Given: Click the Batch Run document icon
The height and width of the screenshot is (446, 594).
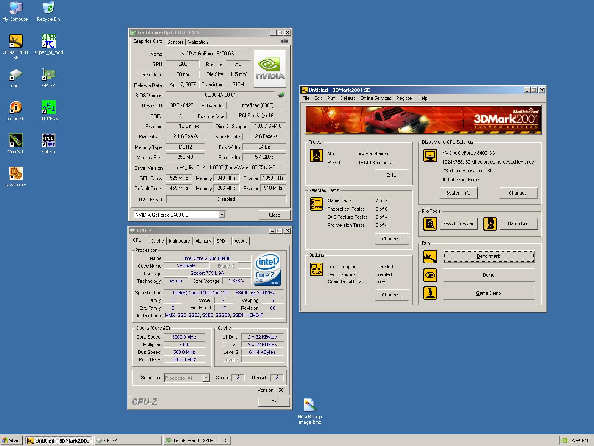Looking at the screenshot, I should pyautogui.click(x=490, y=223).
